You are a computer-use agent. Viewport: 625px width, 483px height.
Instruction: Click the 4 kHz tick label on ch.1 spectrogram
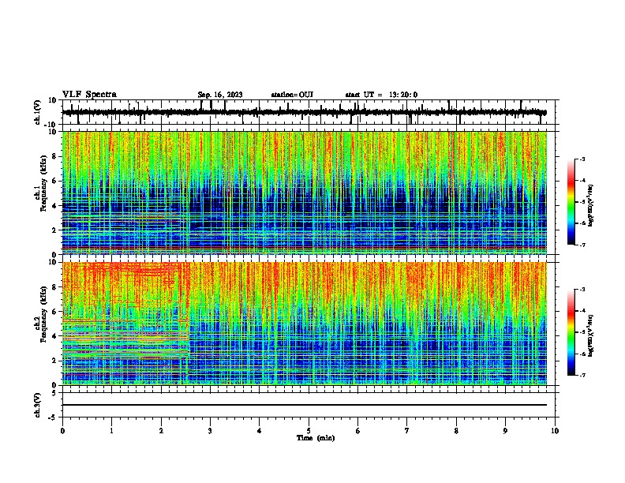click(x=54, y=206)
